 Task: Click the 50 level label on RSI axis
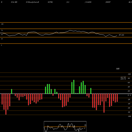(2, 35)
